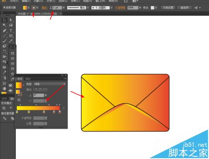This screenshot has width=209, height=159.
Task: Open the gradient aspect ratio dropdown
Action: tap(46, 101)
